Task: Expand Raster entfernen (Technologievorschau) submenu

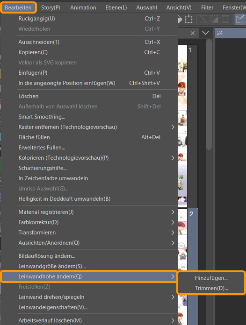Action: coord(89,127)
